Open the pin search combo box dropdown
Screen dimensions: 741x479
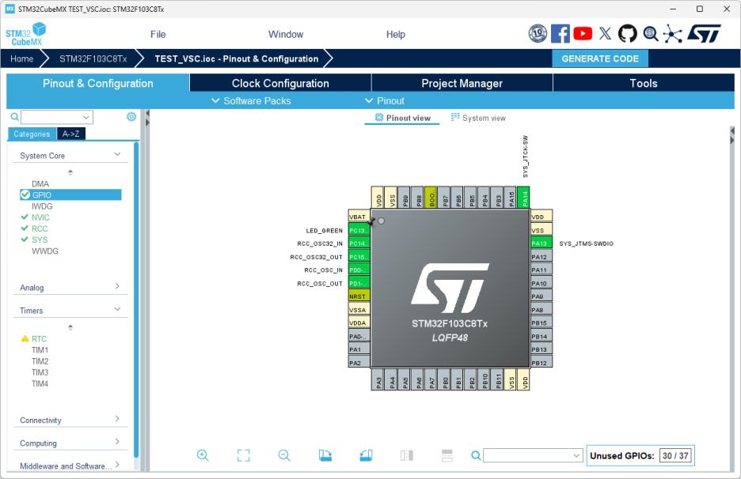coord(576,455)
